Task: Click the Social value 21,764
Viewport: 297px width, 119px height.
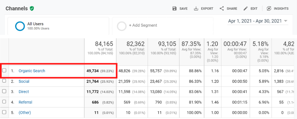Action: pyautogui.click(x=93, y=81)
